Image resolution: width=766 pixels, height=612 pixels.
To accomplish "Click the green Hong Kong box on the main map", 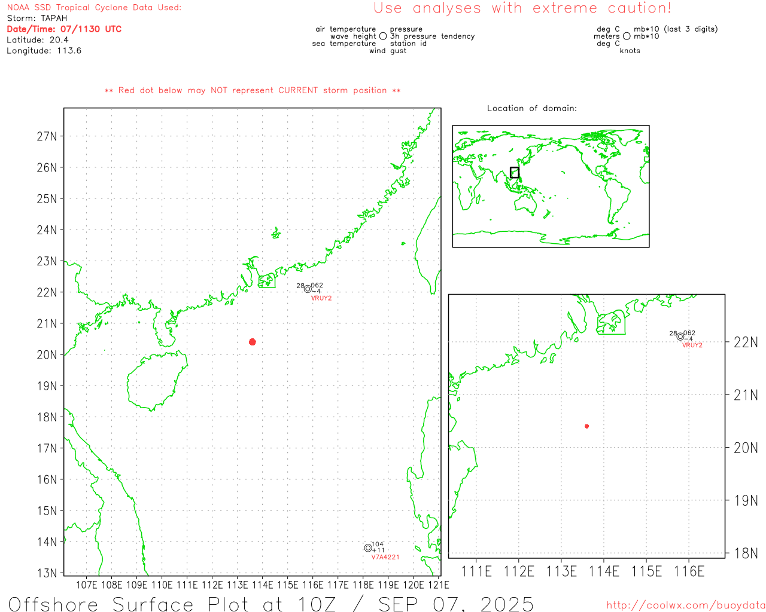I will tap(267, 280).
